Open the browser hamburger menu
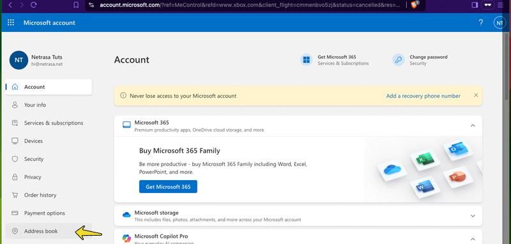511x244 pixels. pyautogui.click(x=500, y=5)
